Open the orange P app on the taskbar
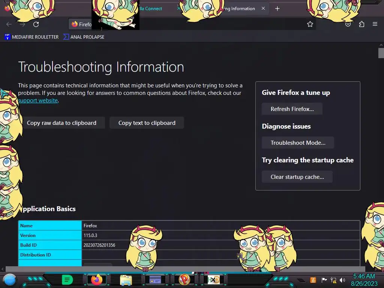Image resolution: width=384 pixels, height=288 pixels. [184, 279]
